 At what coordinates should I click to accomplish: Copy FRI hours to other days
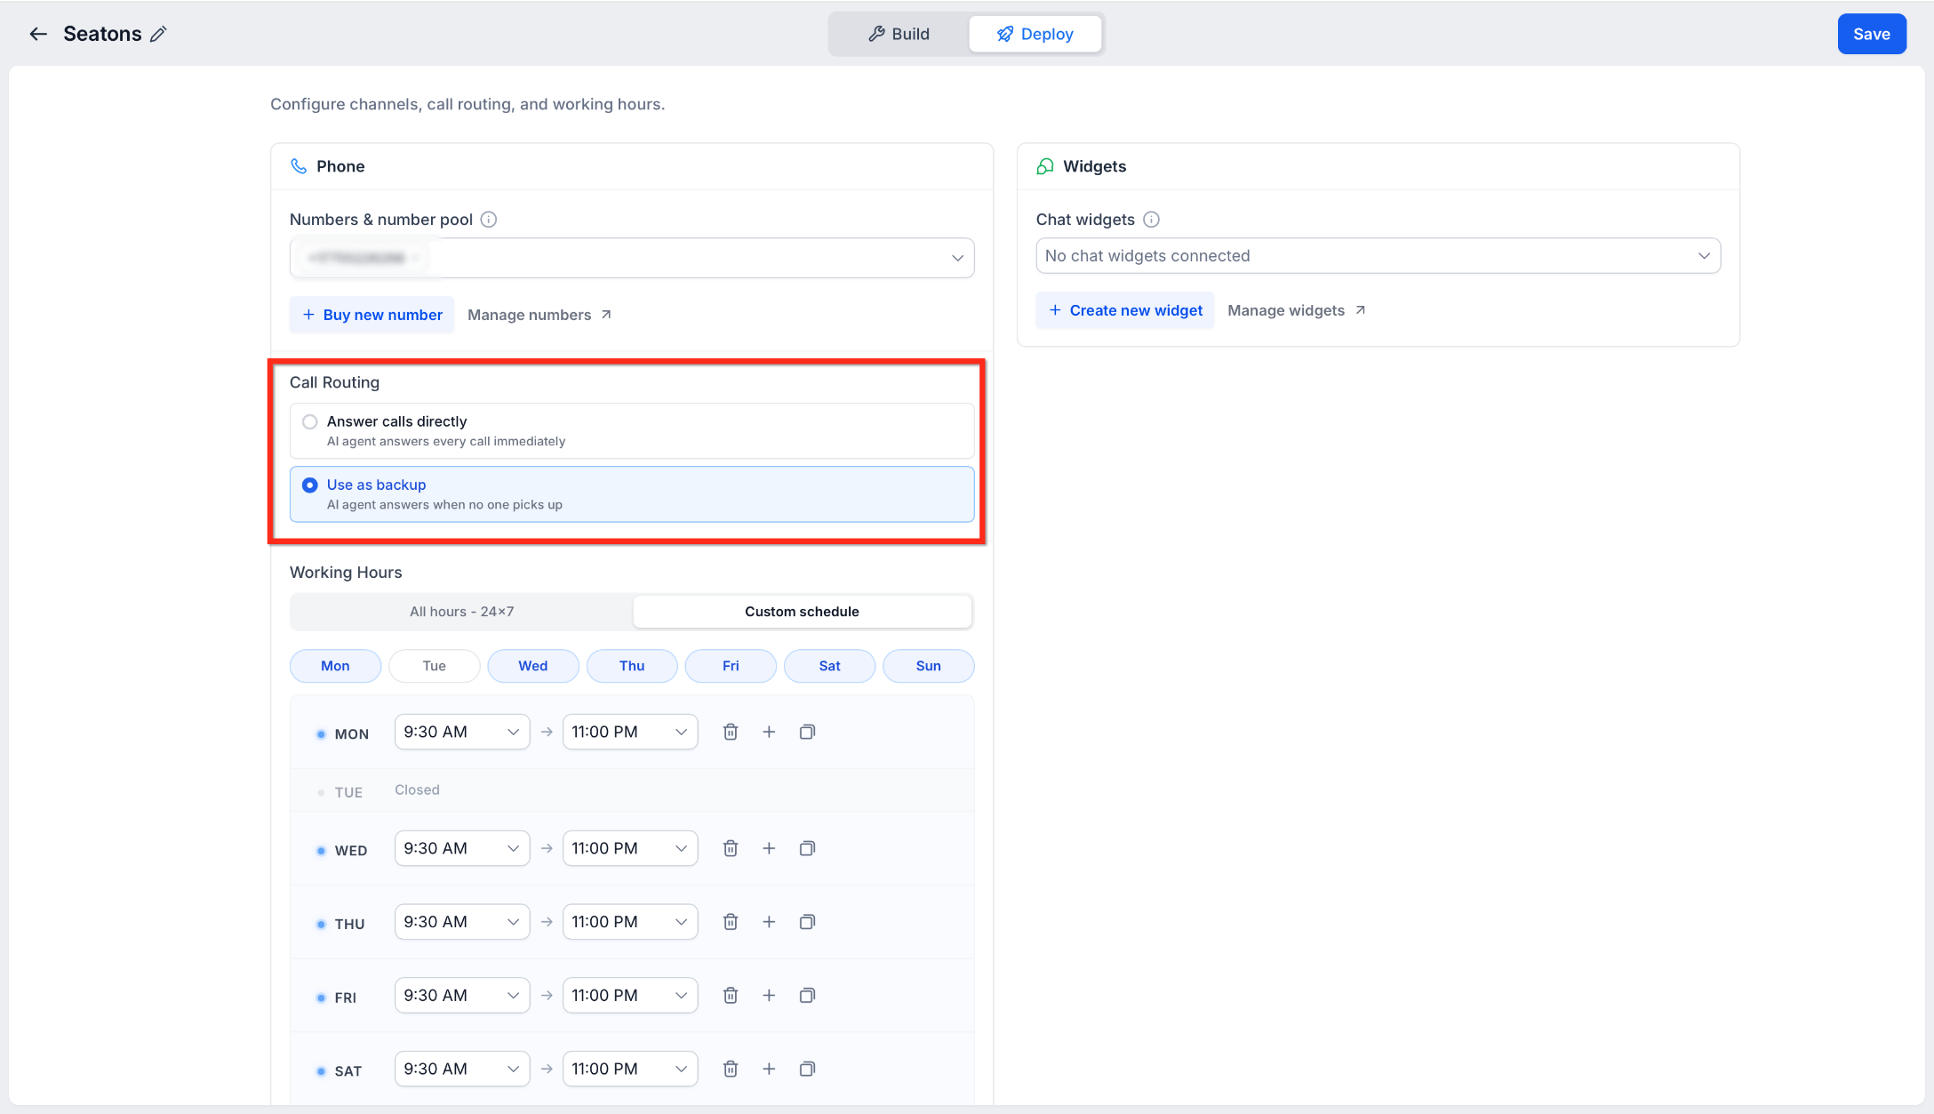807,996
